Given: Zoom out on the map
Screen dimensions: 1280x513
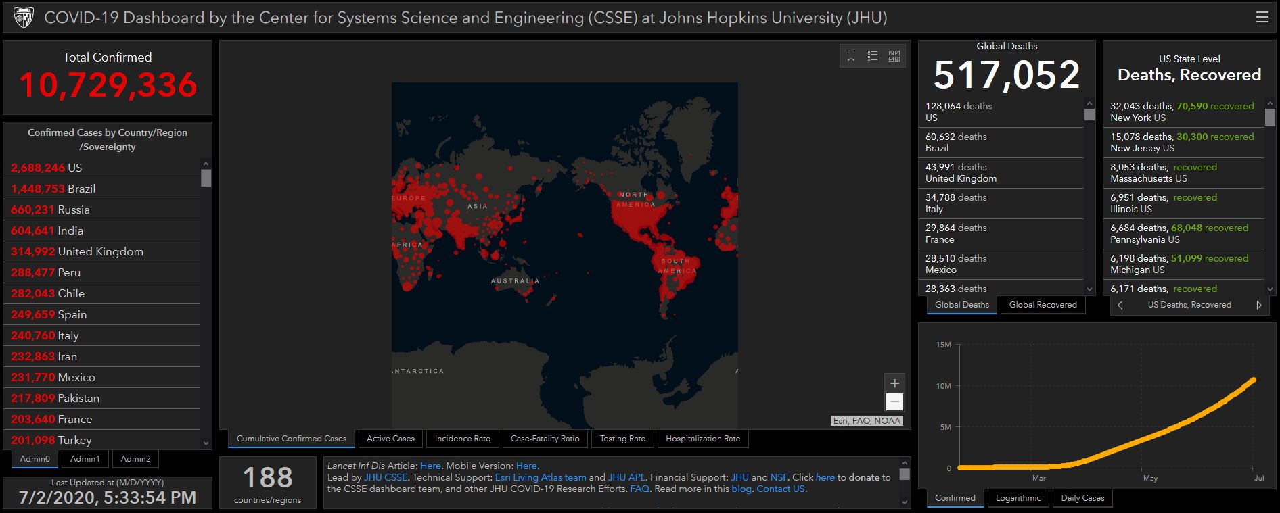Looking at the screenshot, I should (894, 402).
